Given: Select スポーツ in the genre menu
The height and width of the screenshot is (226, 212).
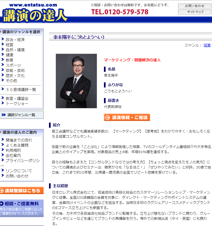Looking at the screenshot, I should pos(13,65).
